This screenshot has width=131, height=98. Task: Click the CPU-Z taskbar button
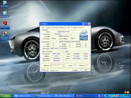[x=84, y=96]
